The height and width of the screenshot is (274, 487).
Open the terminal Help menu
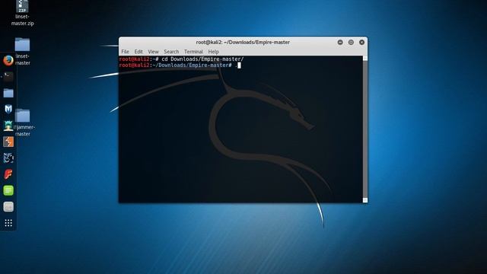click(213, 52)
